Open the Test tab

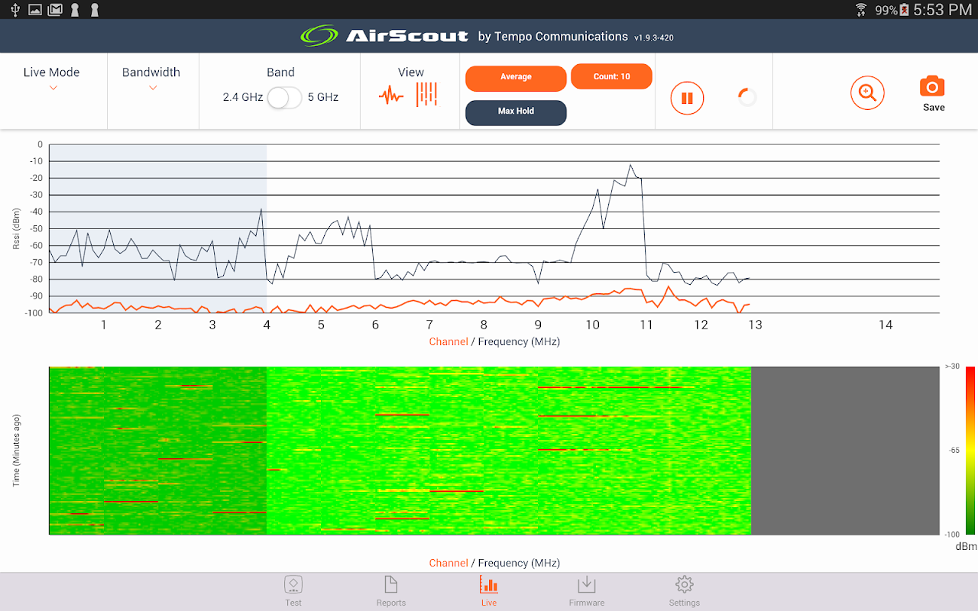coord(293,592)
